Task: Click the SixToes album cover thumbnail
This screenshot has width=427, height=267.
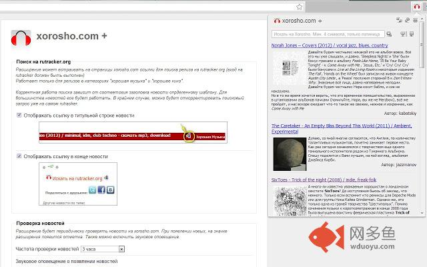Action: [290, 202]
